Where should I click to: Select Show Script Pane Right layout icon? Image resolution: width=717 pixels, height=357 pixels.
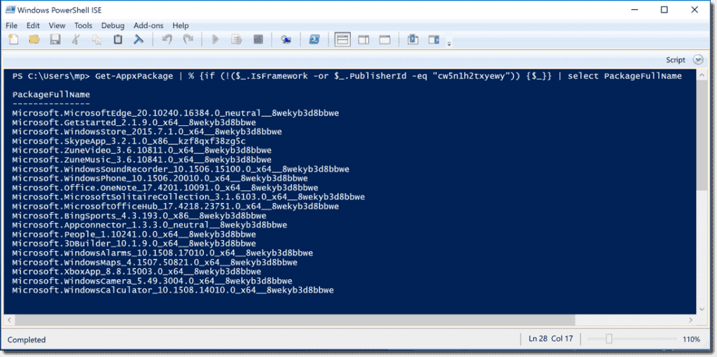coord(363,40)
